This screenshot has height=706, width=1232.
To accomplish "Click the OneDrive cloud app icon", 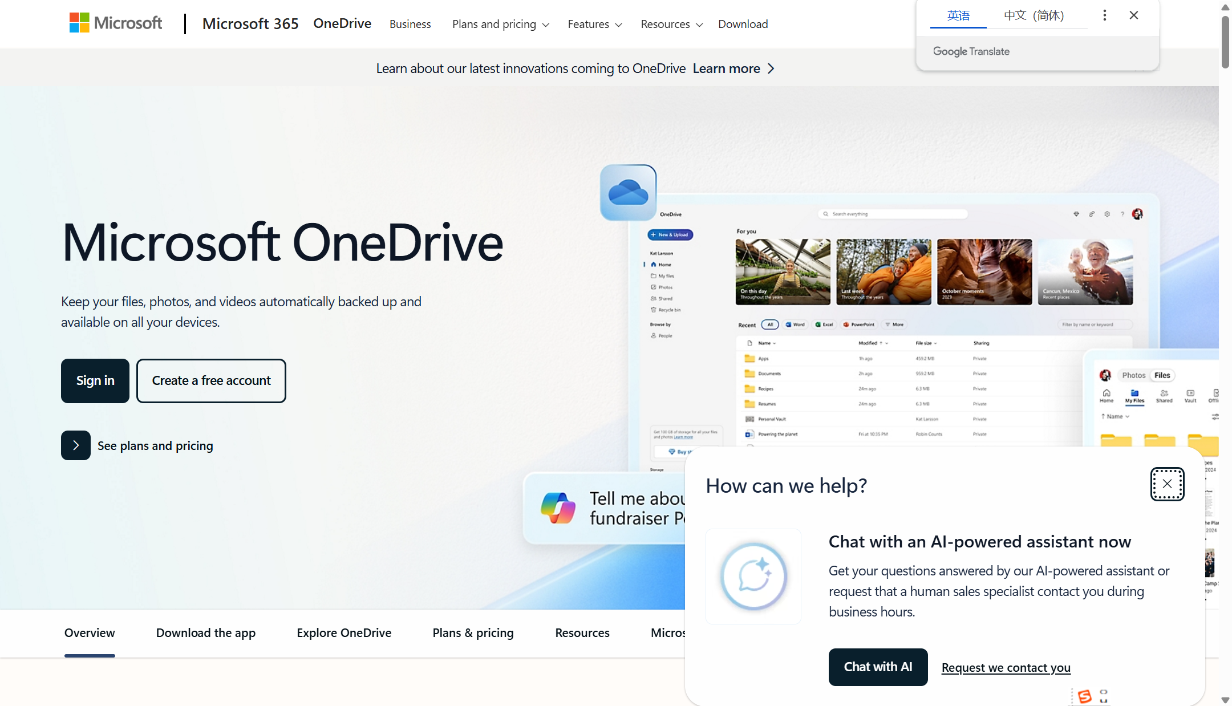I will (628, 193).
